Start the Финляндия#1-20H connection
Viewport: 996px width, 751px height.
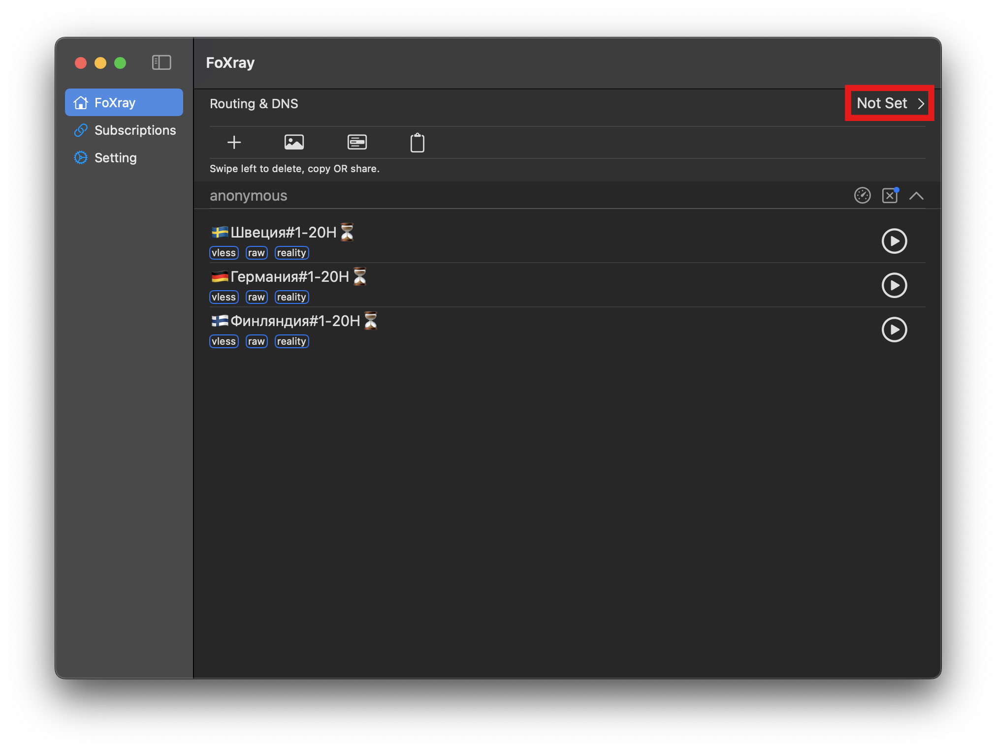[894, 330]
